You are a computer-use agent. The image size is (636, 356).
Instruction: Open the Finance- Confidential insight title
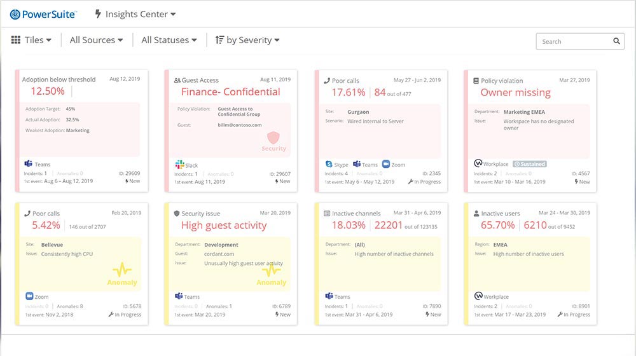click(x=230, y=92)
